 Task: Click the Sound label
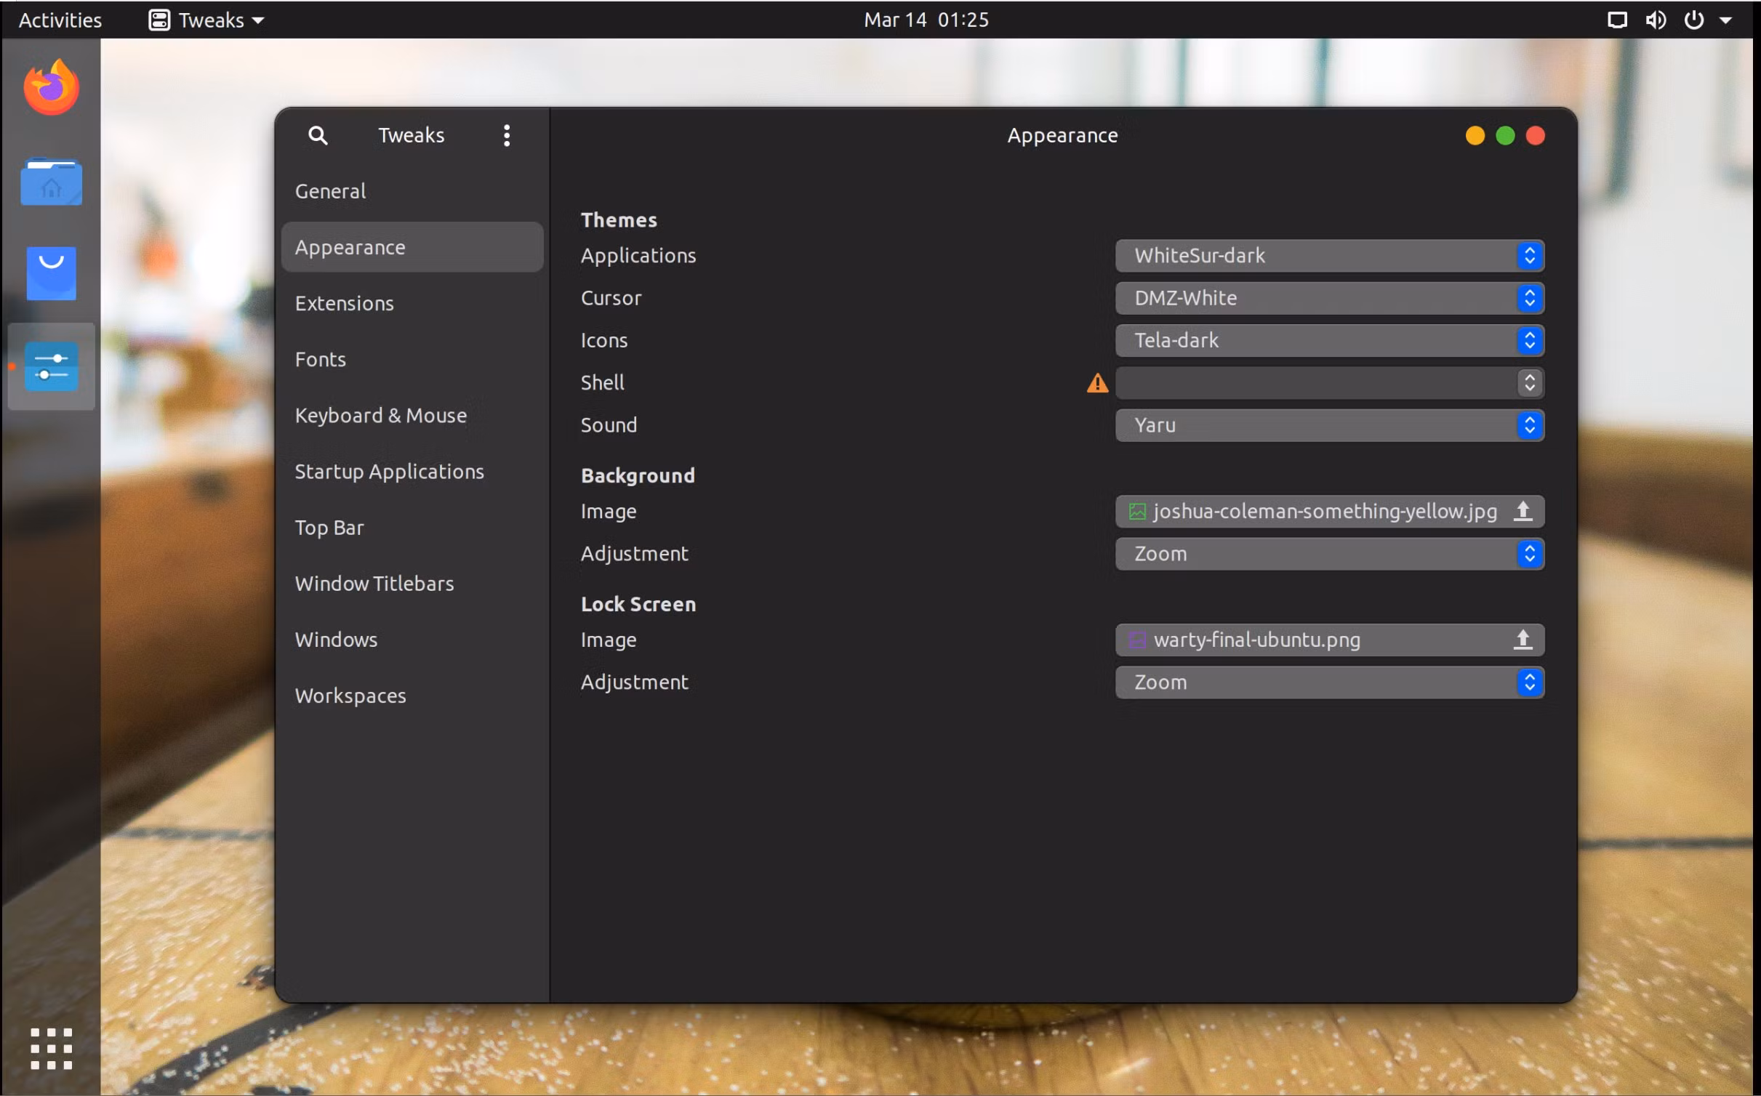(x=609, y=425)
